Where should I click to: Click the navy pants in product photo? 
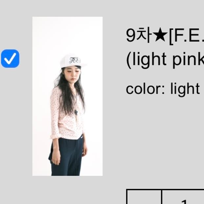point(66,157)
